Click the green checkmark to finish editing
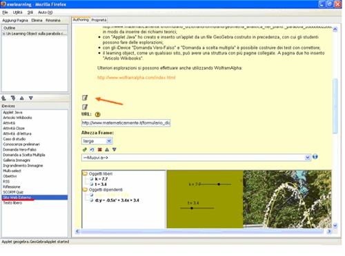The width and height of the screenshot is (345, 256). click(x=85, y=149)
